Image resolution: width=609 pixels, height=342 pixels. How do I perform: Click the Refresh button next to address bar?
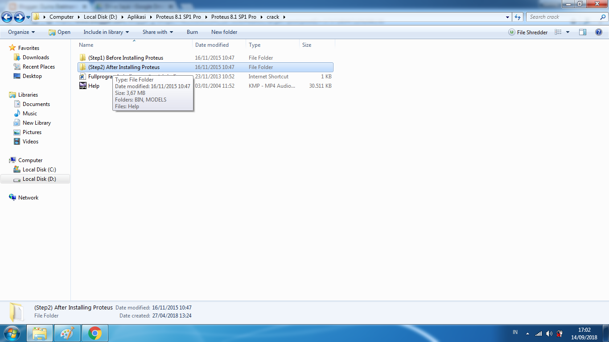(x=518, y=17)
